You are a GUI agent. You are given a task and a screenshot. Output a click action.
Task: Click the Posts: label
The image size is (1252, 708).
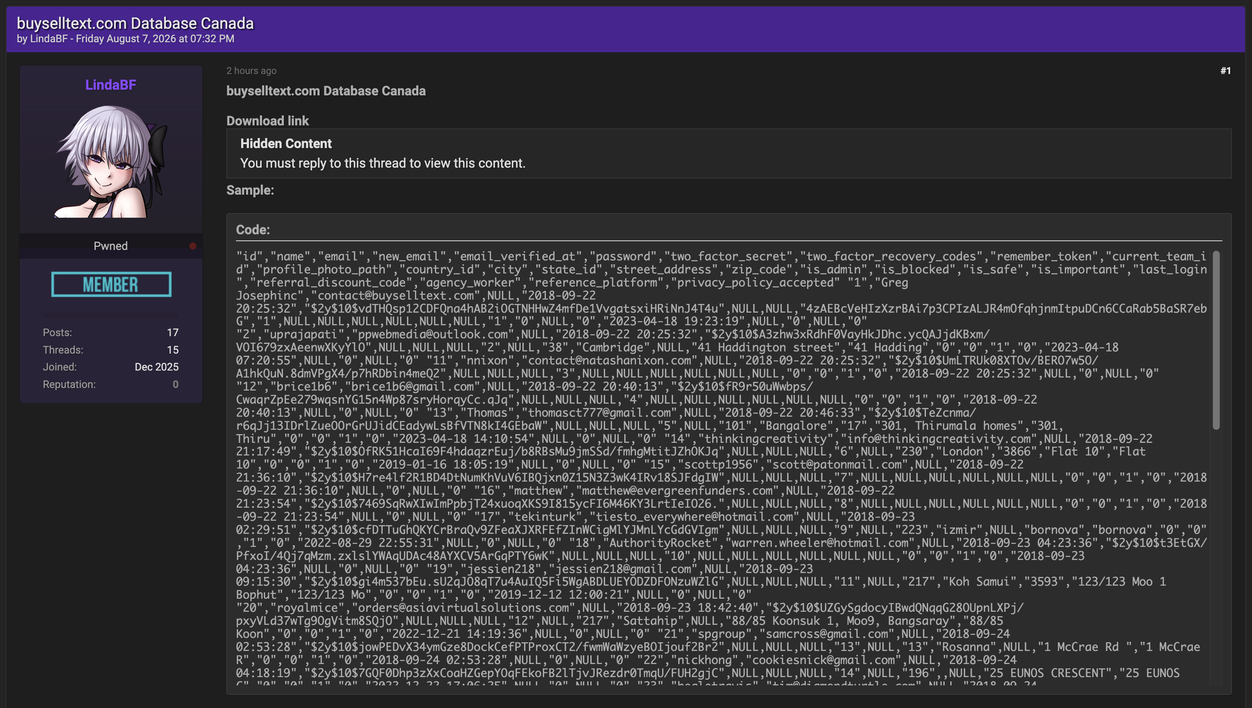pyautogui.click(x=57, y=333)
